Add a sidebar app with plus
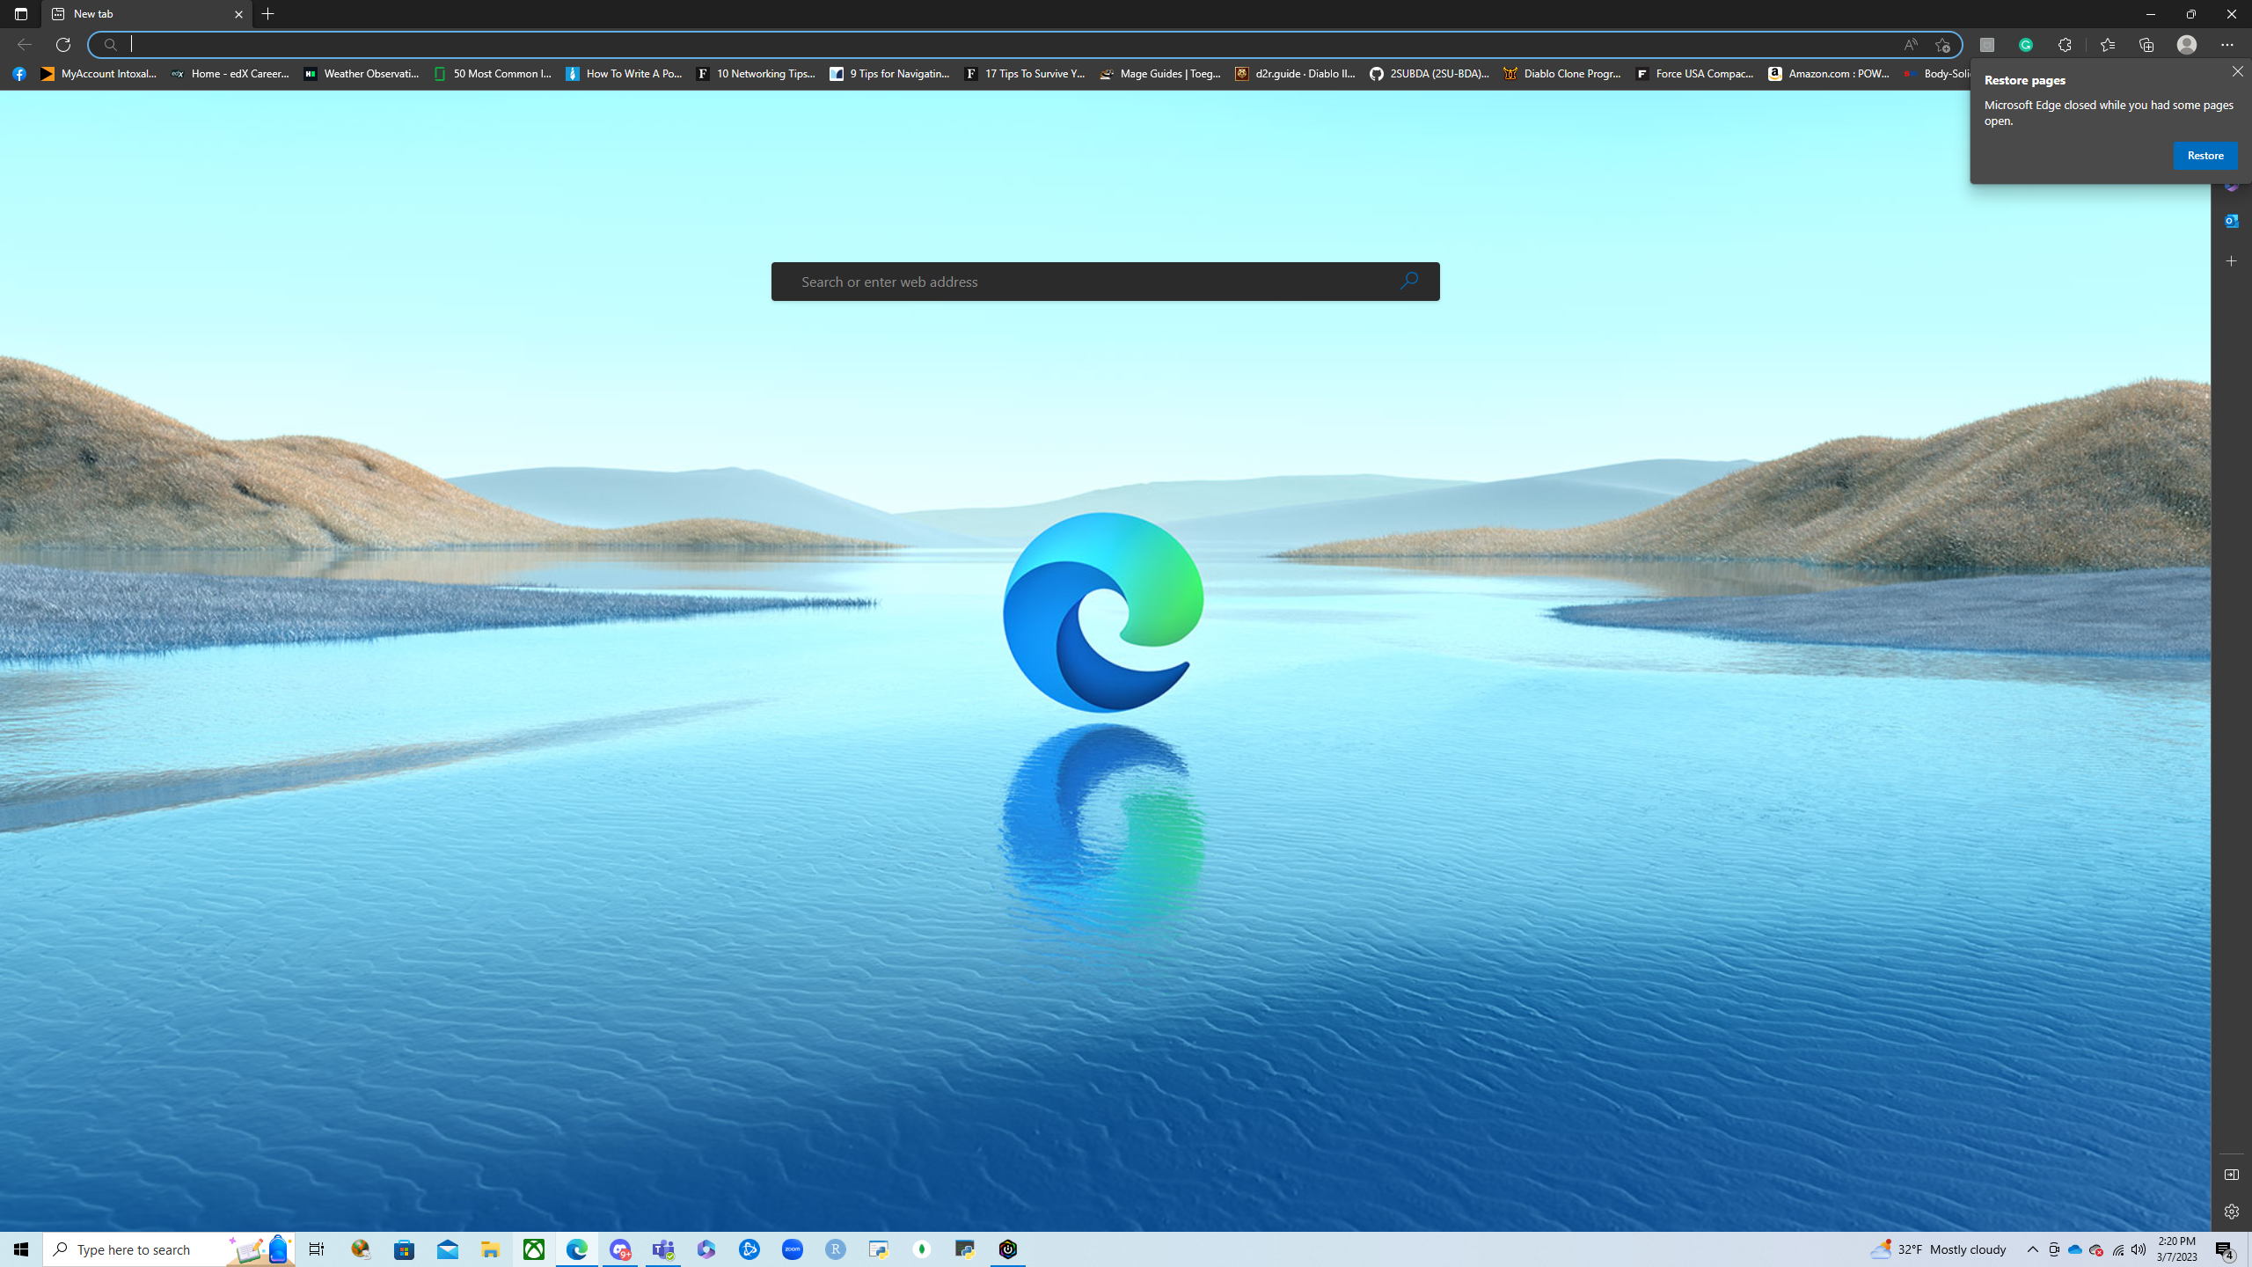The image size is (2252, 1267). (2231, 261)
